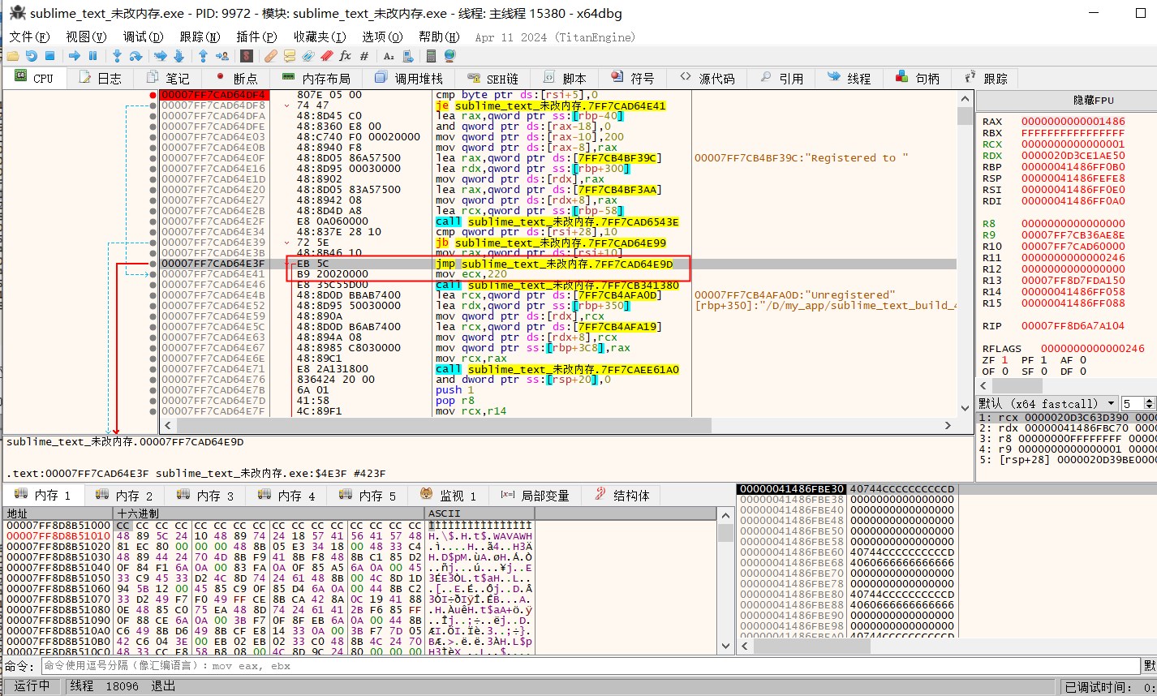Image resolution: width=1157 pixels, height=696 pixels.
Task: Select the 局部变量 locals tab
Action: click(x=535, y=496)
